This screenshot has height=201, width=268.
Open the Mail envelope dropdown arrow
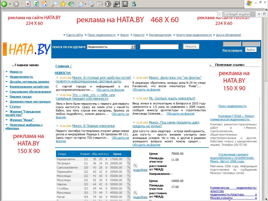click(86, 4)
